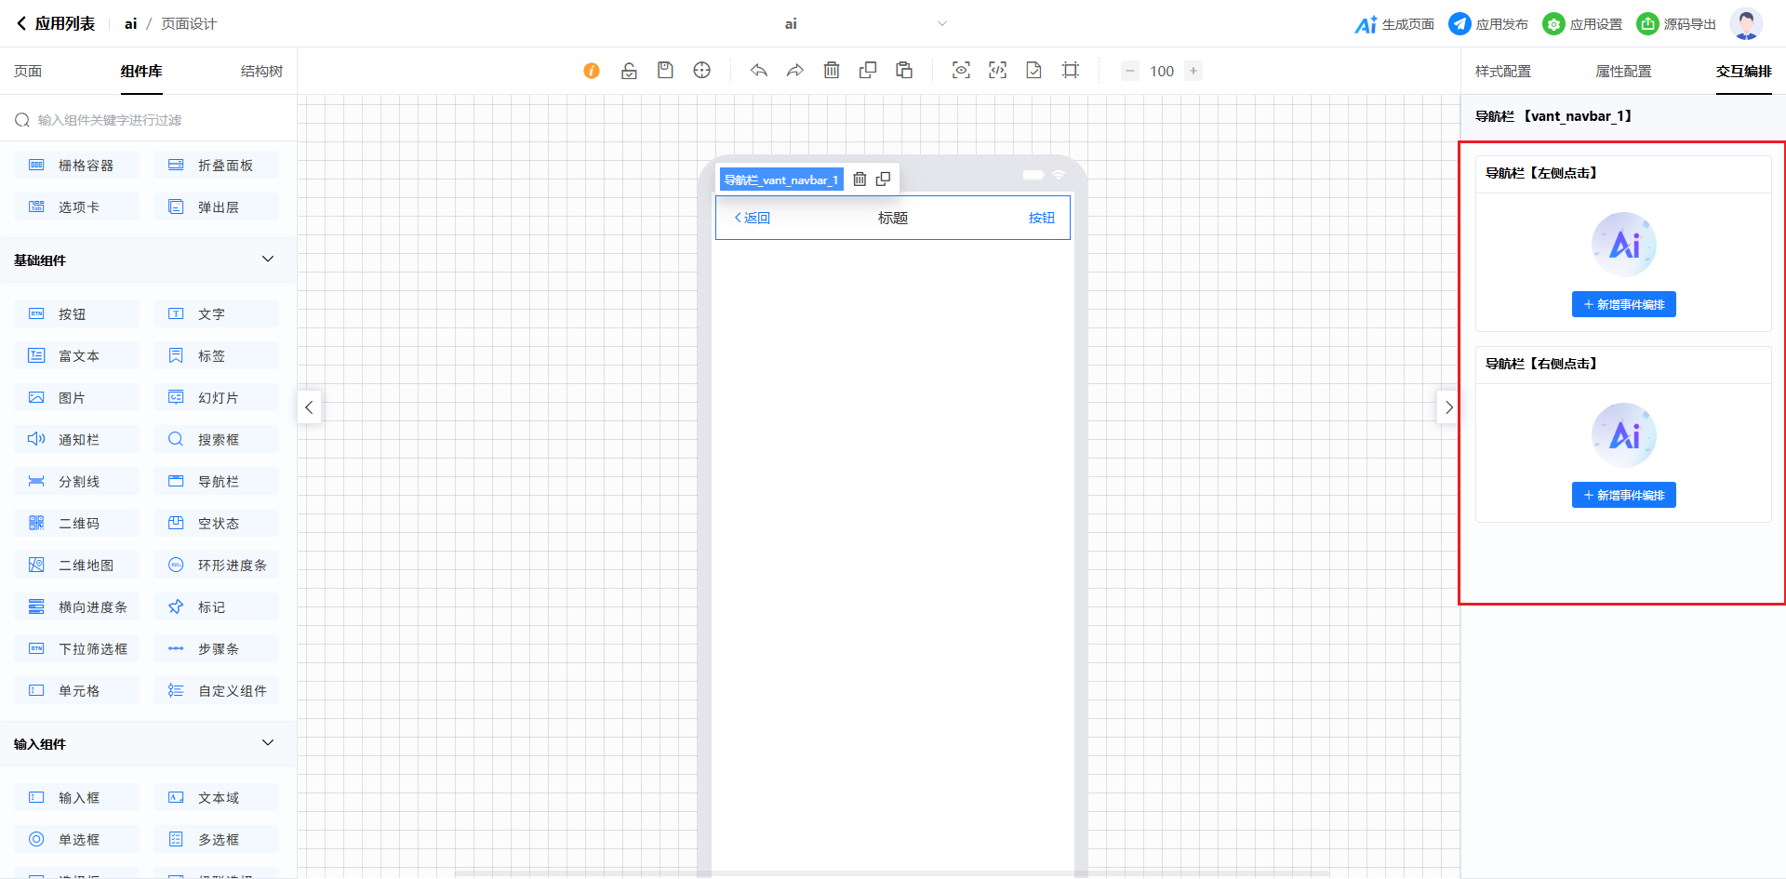Viewport: 1786px width, 879px height.
Task: Collapse the 基础组件 section
Action: [x=268, y=260]
